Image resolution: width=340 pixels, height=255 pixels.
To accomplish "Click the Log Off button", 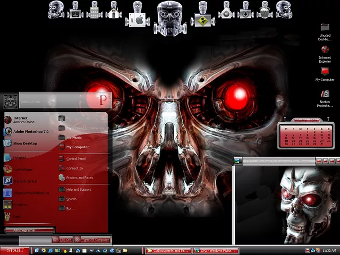I will [63, 240].
